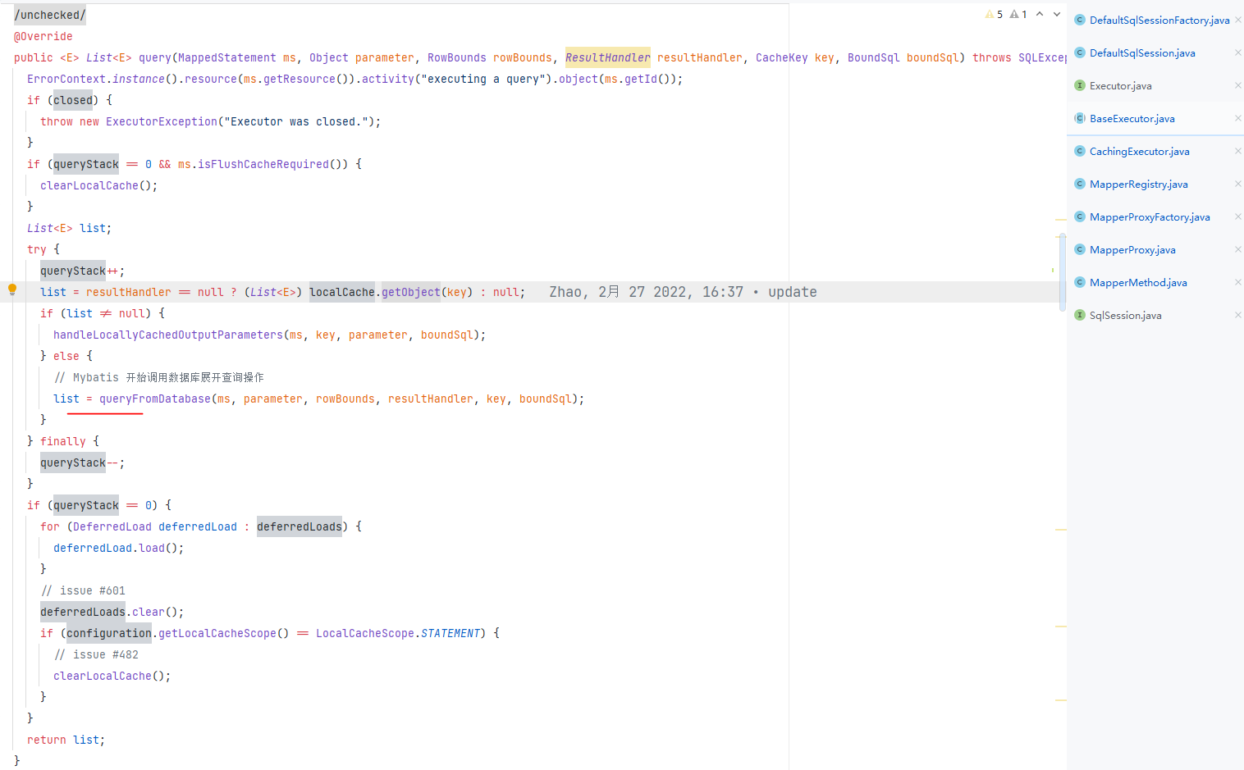Open the weak warnings indicator showing 1
Viewport: 1244px width, 770px height.
pyautogui.click(x=1018, y=15)
